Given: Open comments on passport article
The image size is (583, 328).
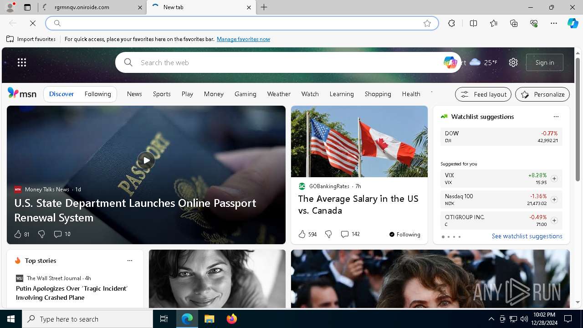Looking at the screenshot, I should tap(62, 234).
